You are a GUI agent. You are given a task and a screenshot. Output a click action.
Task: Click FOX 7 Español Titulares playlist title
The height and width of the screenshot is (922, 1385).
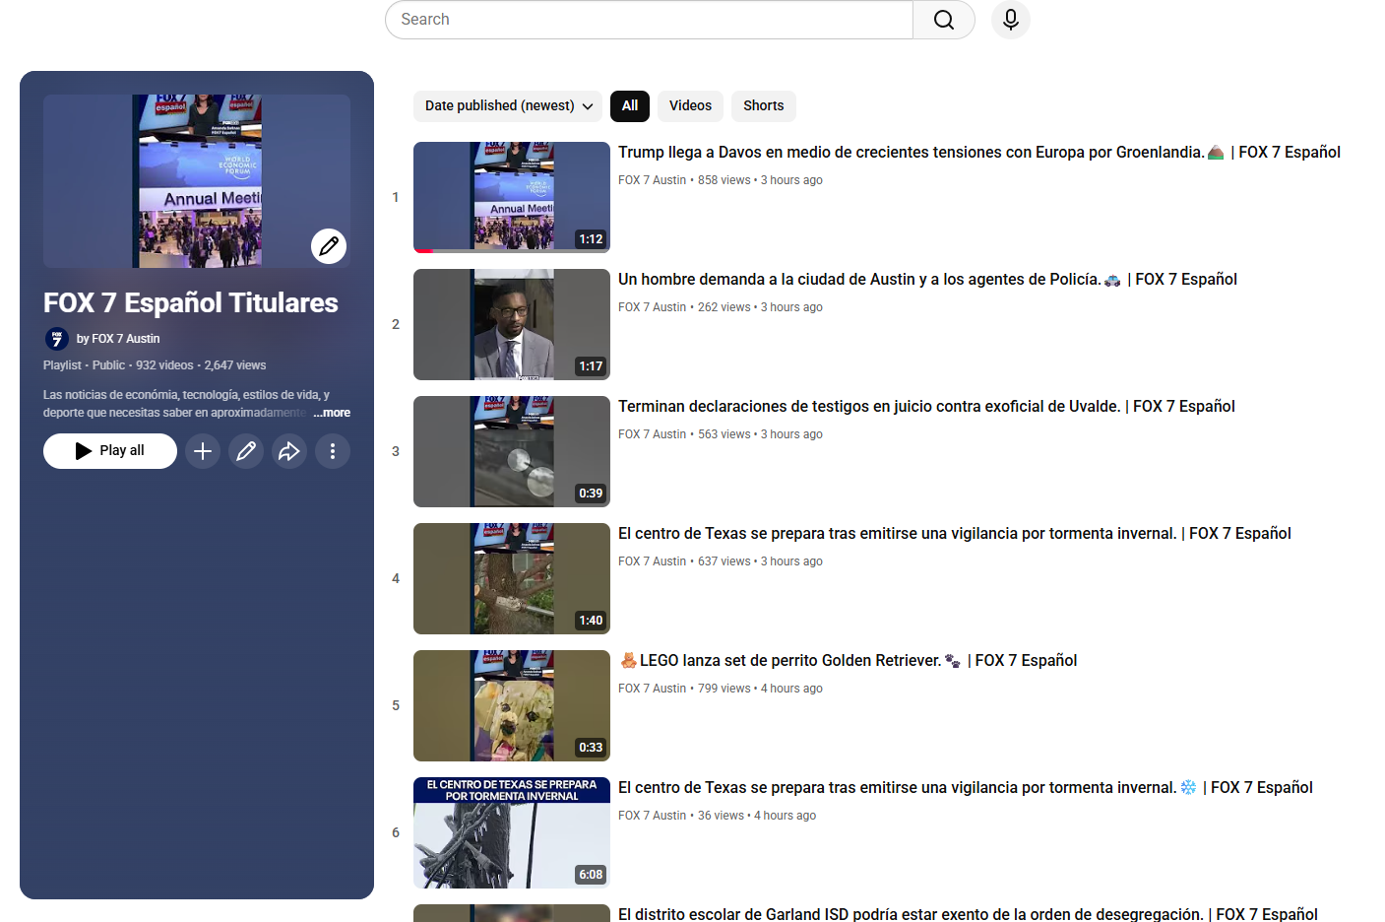191,303
